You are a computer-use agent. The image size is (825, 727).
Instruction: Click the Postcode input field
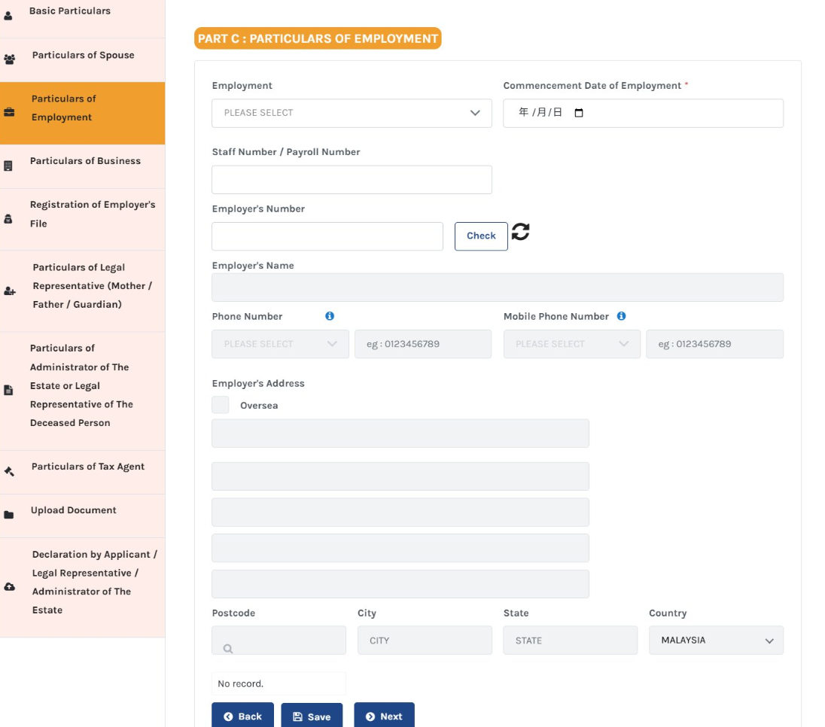coord(279,640)
